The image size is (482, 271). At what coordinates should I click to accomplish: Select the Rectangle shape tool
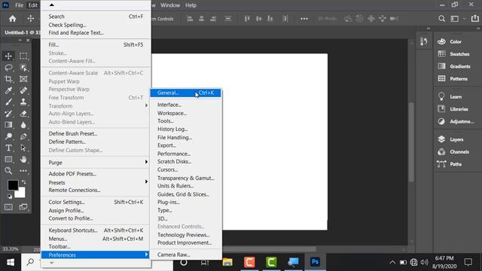(8, 159)
